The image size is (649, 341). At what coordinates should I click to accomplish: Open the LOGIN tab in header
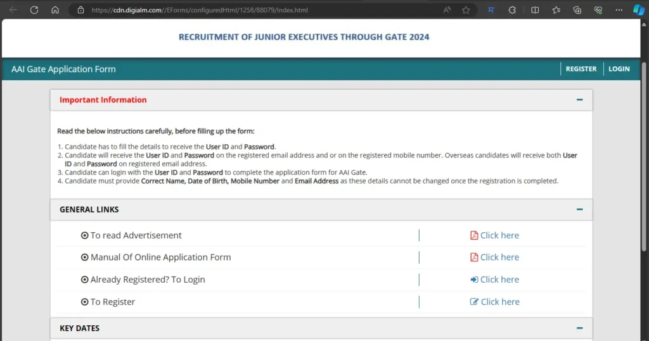(x=619, y=69)
